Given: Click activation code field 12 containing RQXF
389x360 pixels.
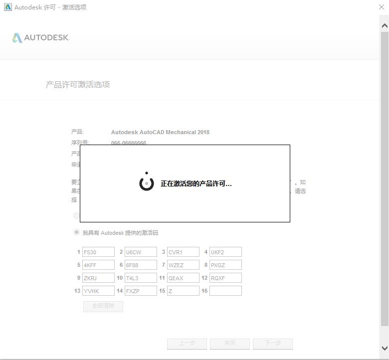Looking at the screenshot, I should [226, 278].
